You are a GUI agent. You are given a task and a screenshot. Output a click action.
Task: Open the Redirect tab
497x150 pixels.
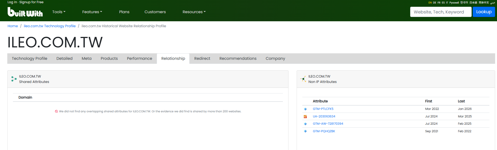pos(202,58)
